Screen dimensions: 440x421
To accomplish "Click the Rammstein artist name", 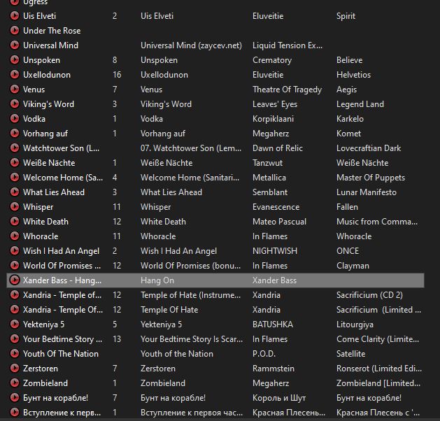I will [274, 369].
